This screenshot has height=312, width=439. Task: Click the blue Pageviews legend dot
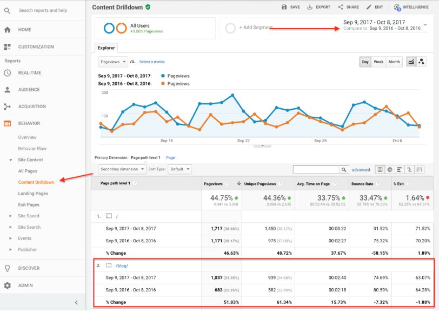(163, 76)
